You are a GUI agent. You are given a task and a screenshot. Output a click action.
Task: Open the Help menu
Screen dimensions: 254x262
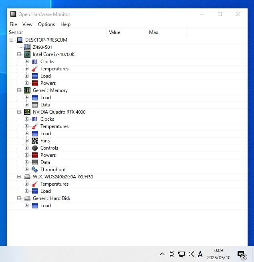[x=65, y=24]
